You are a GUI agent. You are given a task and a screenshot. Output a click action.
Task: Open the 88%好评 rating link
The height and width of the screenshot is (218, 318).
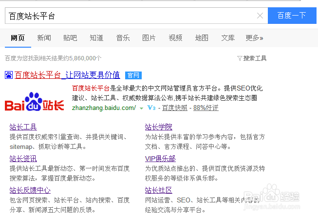[x=206, y=108]
